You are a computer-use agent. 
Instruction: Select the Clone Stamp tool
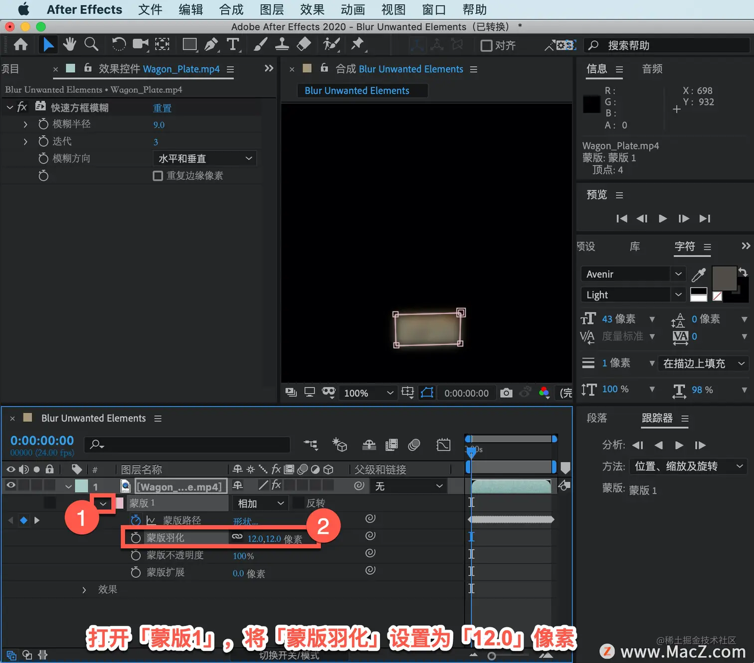click(282, 44)
